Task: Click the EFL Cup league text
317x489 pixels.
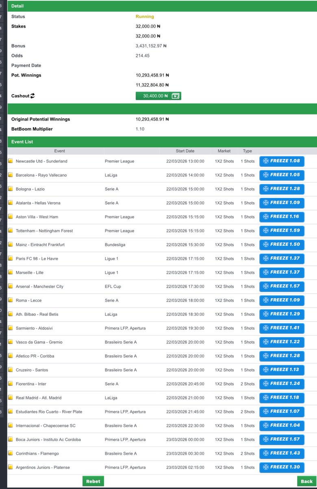Action: (x=113, y=286)
